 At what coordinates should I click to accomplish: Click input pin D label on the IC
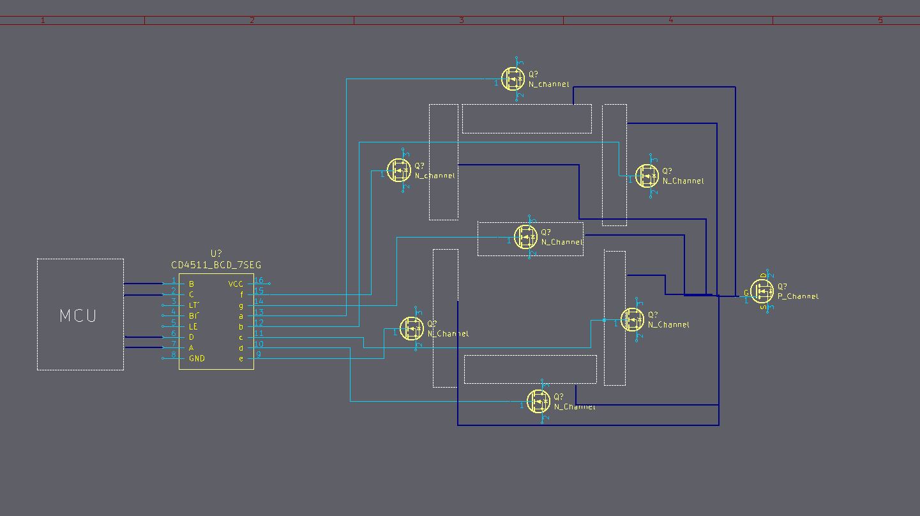click(x=191, y=337)
